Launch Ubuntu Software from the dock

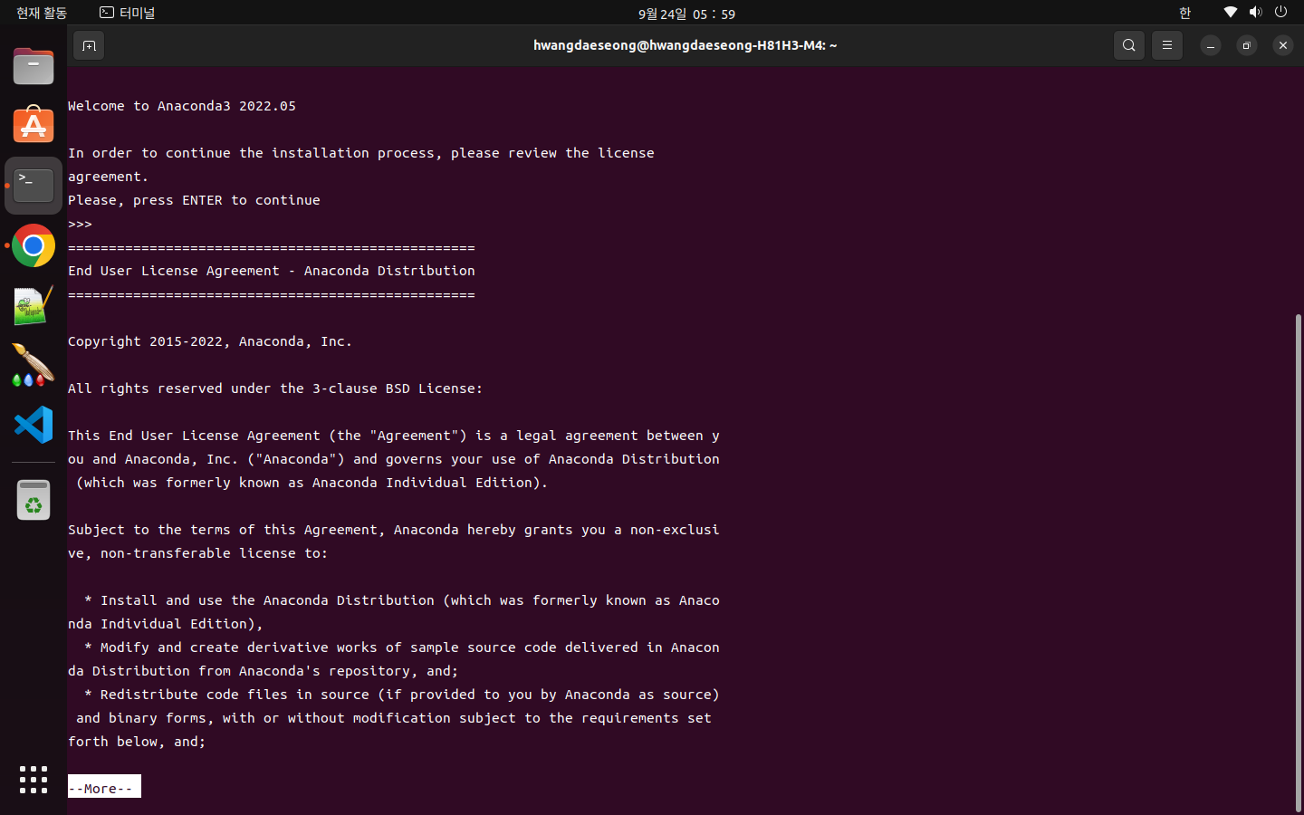click(34, 126)
